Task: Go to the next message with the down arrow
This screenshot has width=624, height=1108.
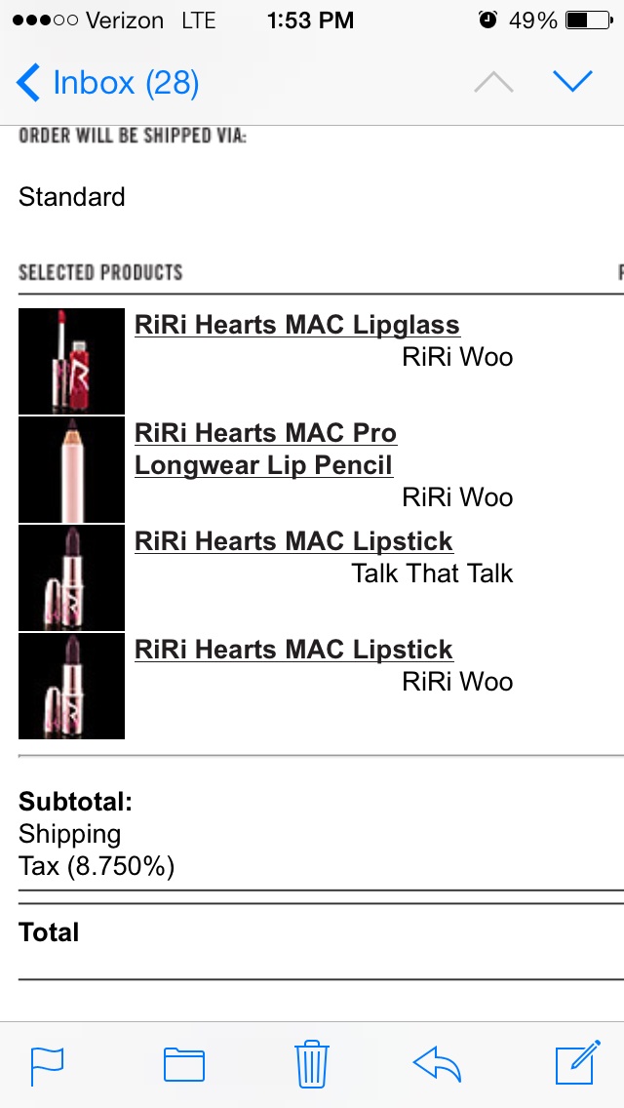Action: coord(572,81)
